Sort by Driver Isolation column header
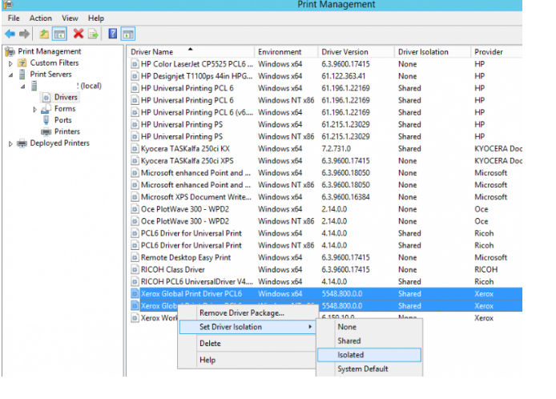Viewport: 556px width, 399px height. [x=433, y=52]
